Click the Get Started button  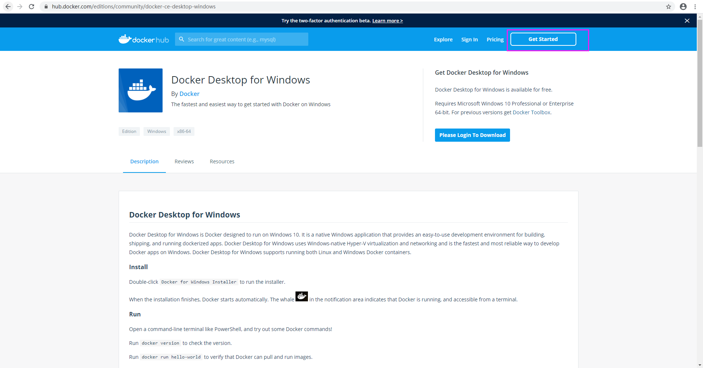(x=543, y=39)
